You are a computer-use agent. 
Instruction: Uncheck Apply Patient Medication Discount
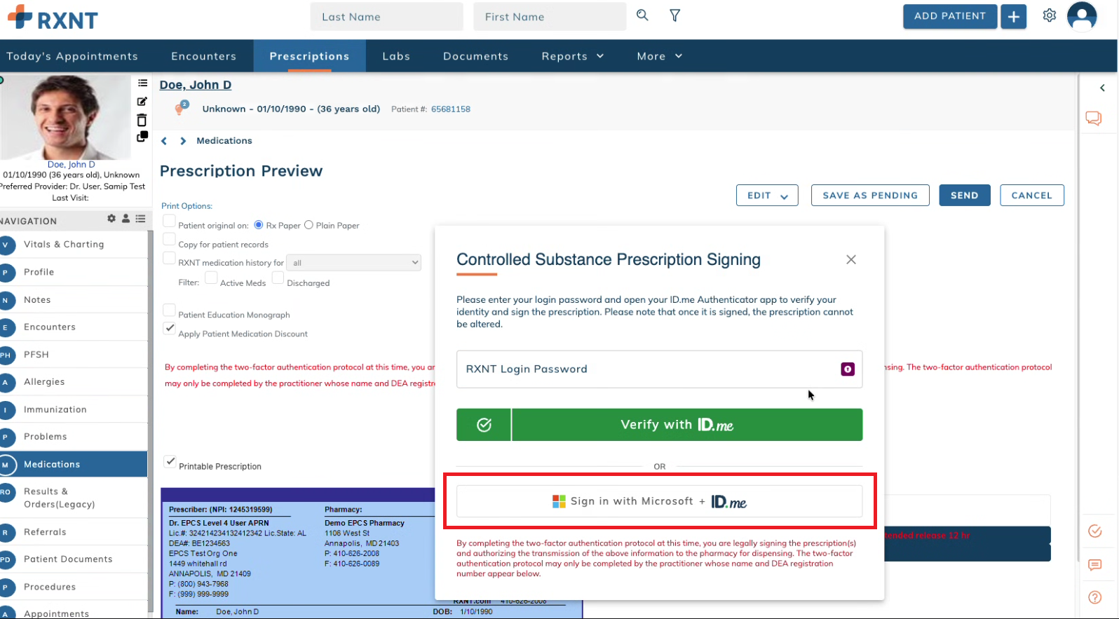[x=170, y=328]
